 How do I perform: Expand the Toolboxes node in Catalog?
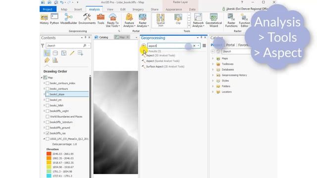(212, 64)
